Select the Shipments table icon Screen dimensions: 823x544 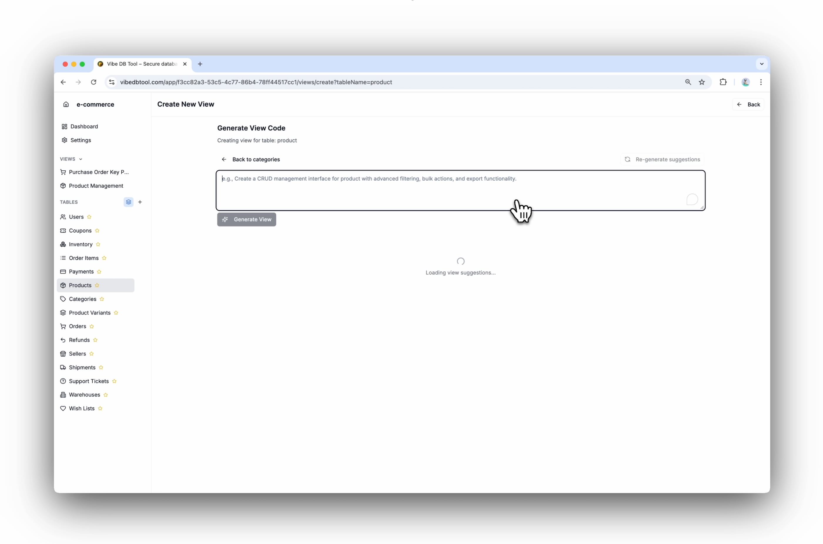pos(63,367)
